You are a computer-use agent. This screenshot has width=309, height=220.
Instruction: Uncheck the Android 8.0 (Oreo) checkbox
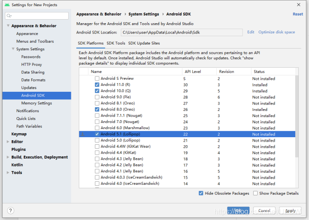tap(97, 110)
